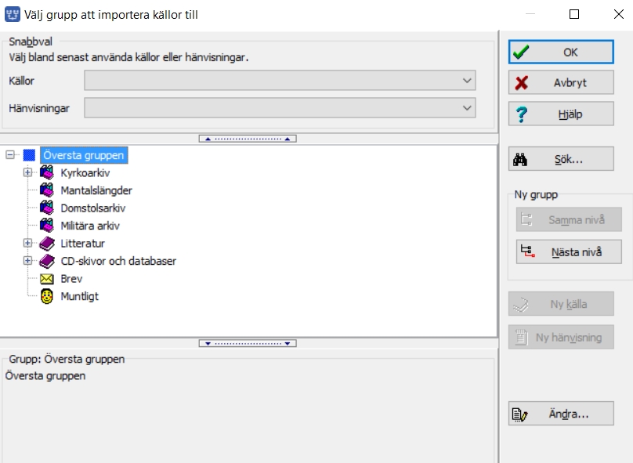
Task: Close the dialog window
Action: coord(618,15)
